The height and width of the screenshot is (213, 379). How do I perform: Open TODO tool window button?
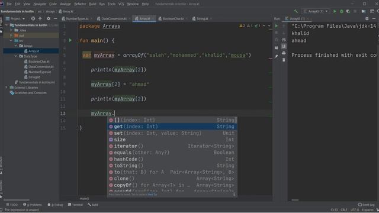coord(12,205)
